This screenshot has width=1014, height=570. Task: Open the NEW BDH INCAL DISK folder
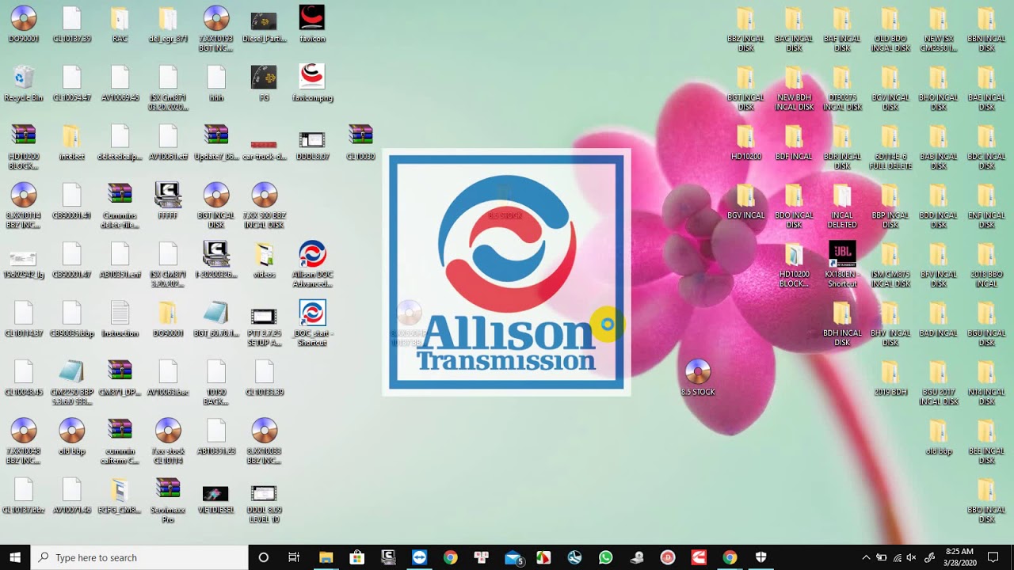pyautogui.click(x=794, y=88)
